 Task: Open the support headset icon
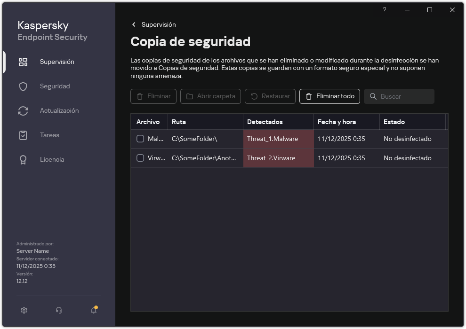(x=58, y=310)
